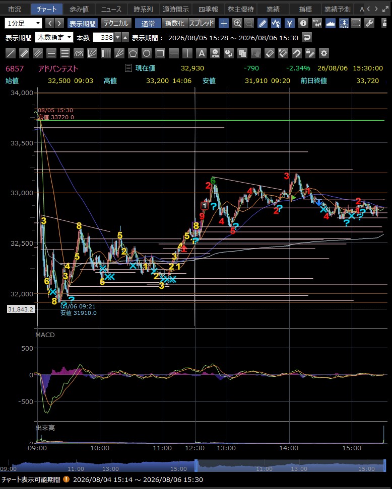Click the yen price display icon
Screen dimensions: 392x489
[290, 23]
